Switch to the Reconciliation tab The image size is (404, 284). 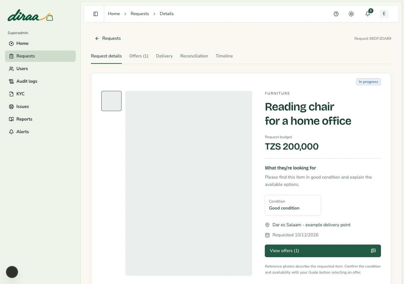pos(194,56)
